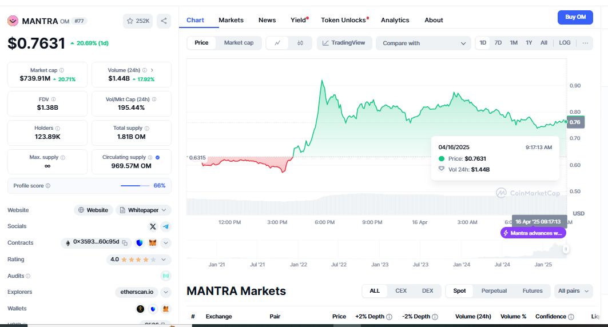Open the Yield tab
Screen dimensions: 608x327
tap(299, 20)
